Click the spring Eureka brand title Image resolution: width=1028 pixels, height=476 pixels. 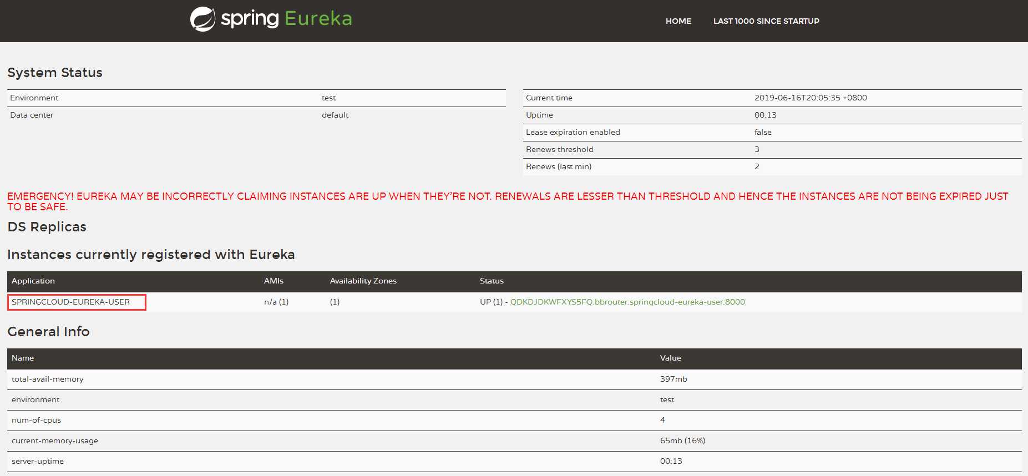tap(286, 18)
